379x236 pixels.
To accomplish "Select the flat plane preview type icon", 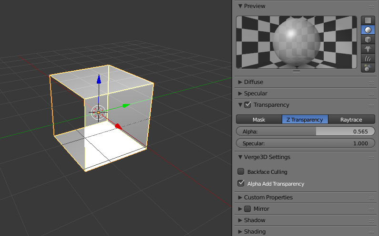I will (x=368, y=20).
